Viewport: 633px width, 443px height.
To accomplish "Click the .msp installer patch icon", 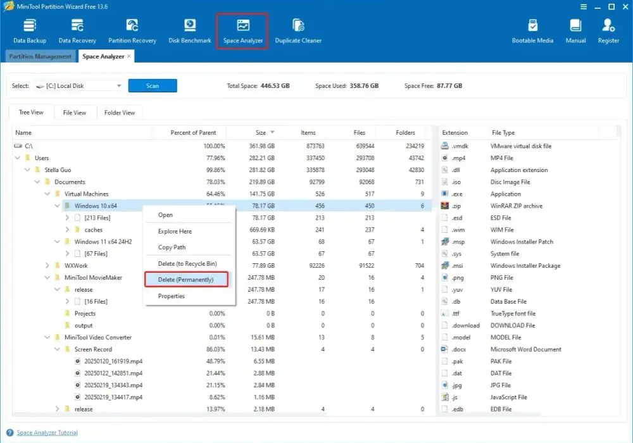I will click(444, 242).
